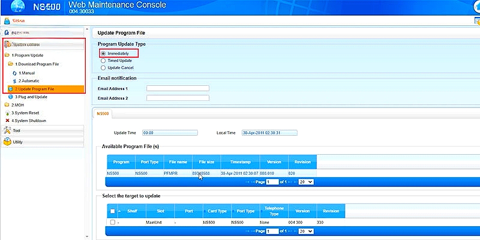This screenshot has width=480, height=240.
Task: Choose the Timed Update option
Action: [x=104, y=60]
